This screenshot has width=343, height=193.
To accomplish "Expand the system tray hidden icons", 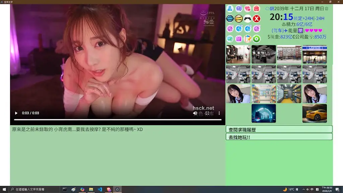I will (303, 190).
